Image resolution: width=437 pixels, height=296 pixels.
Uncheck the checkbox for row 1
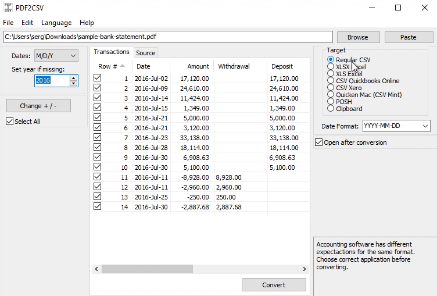[x=97, y=78]
